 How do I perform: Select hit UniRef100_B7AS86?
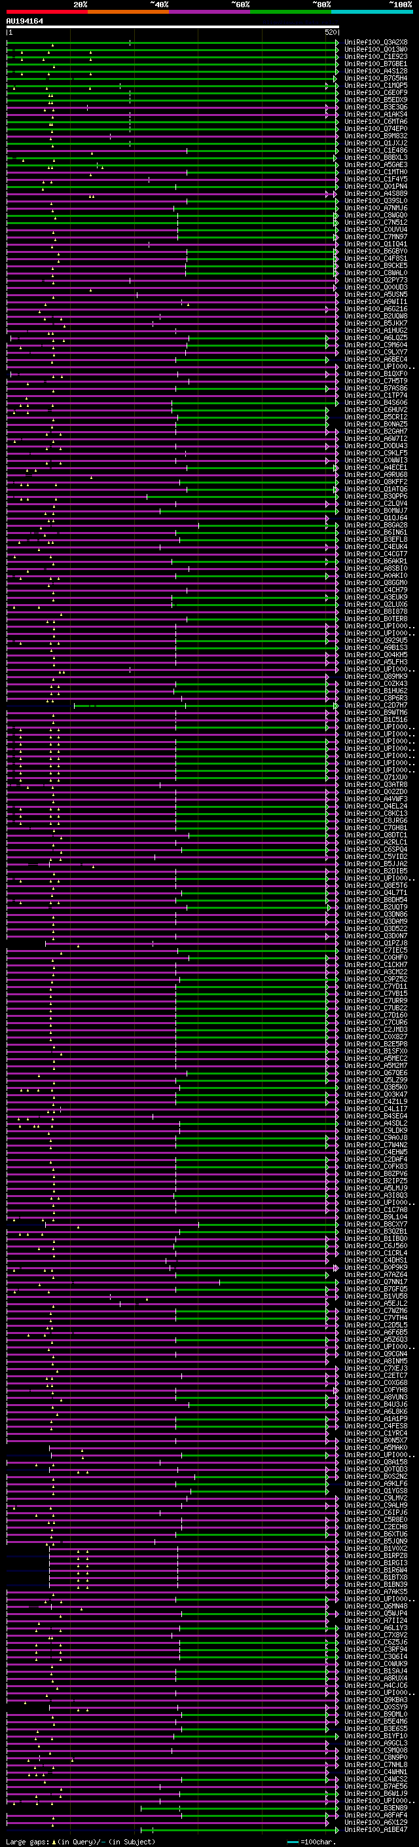375,388
